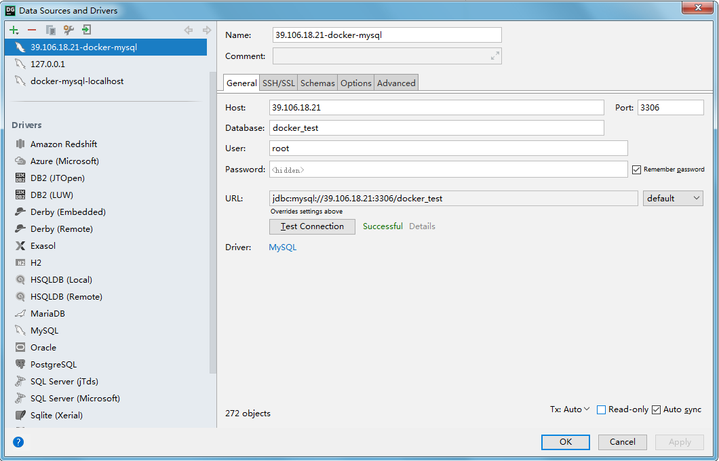This screenshot has width=719, height=461.
Task: Add a new data source with plus icon
Action: pos(14,31)
